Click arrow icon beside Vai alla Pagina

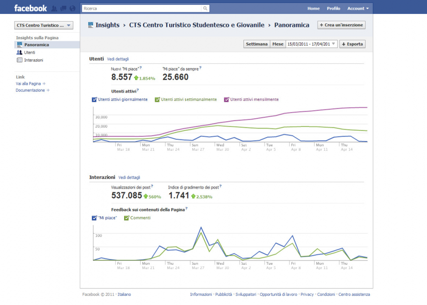pos(44,83)
